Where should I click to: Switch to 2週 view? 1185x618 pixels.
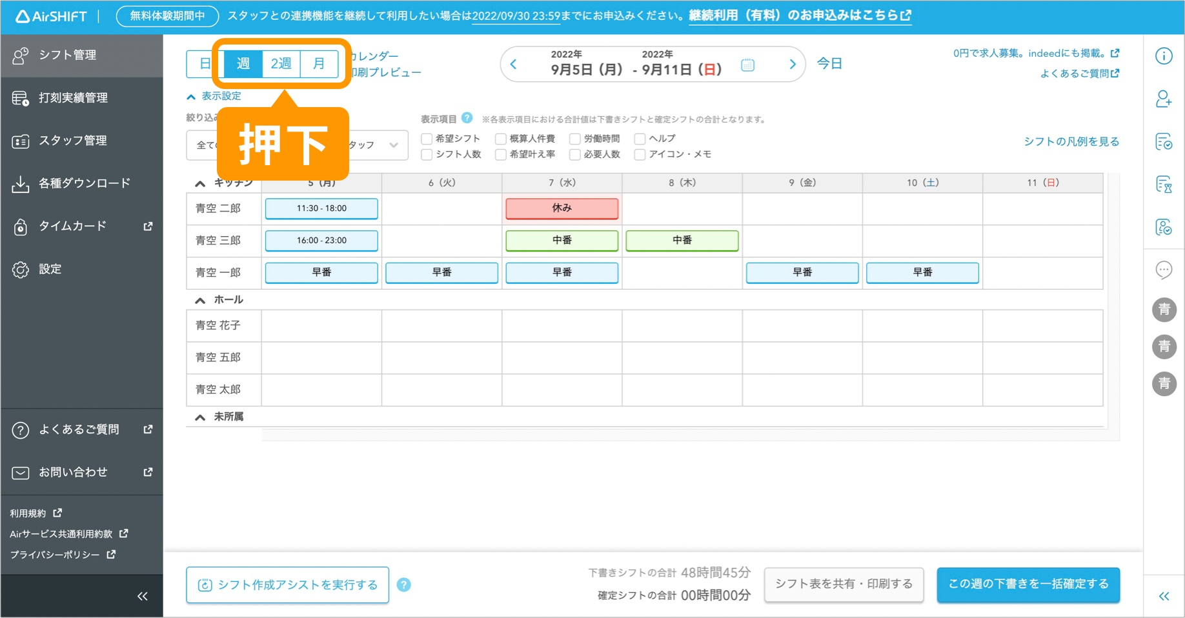[x=281, y=63]
